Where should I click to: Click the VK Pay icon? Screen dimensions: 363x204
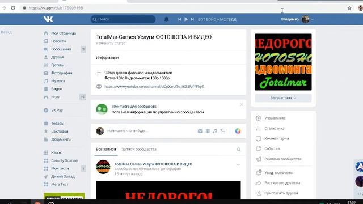click(x=46, y=110)
